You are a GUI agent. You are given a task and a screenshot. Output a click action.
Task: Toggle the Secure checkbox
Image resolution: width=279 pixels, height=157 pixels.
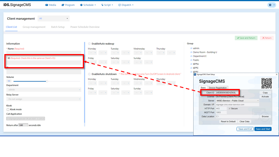pos(230,108)
